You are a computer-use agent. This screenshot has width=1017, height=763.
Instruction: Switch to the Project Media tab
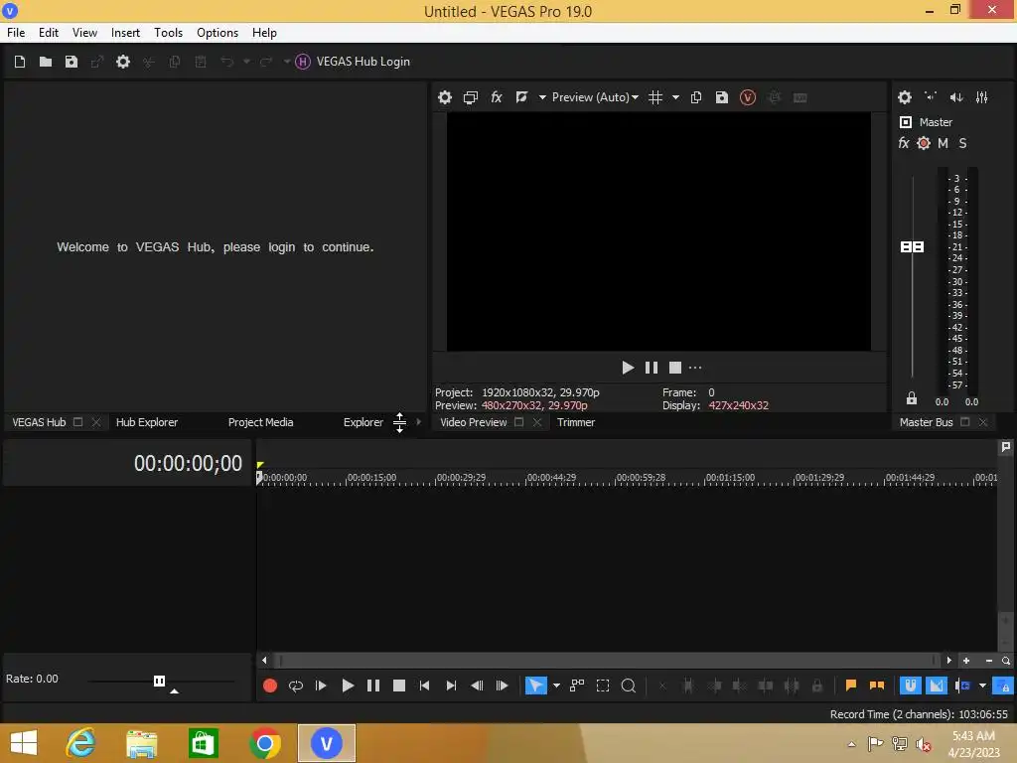tap(261, 422)
